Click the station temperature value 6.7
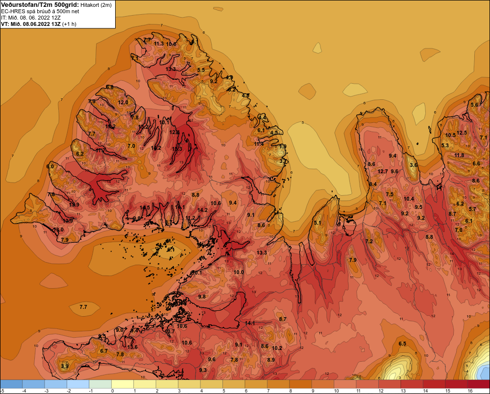490x394 pixels. click(x=104, y=351)
